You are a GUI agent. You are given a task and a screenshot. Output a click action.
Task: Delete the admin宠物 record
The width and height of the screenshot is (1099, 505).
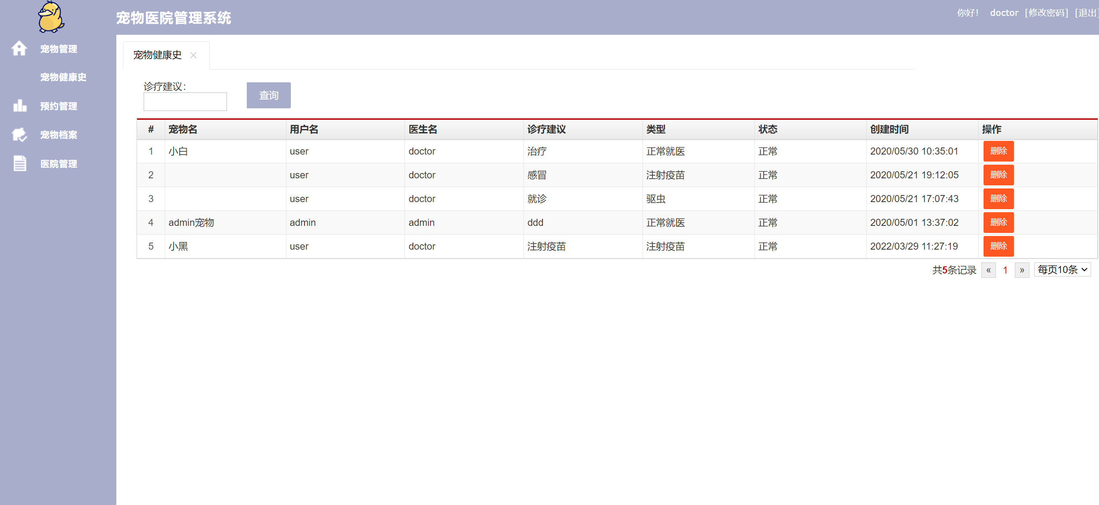pyautogui.click(x=998, y=222)
